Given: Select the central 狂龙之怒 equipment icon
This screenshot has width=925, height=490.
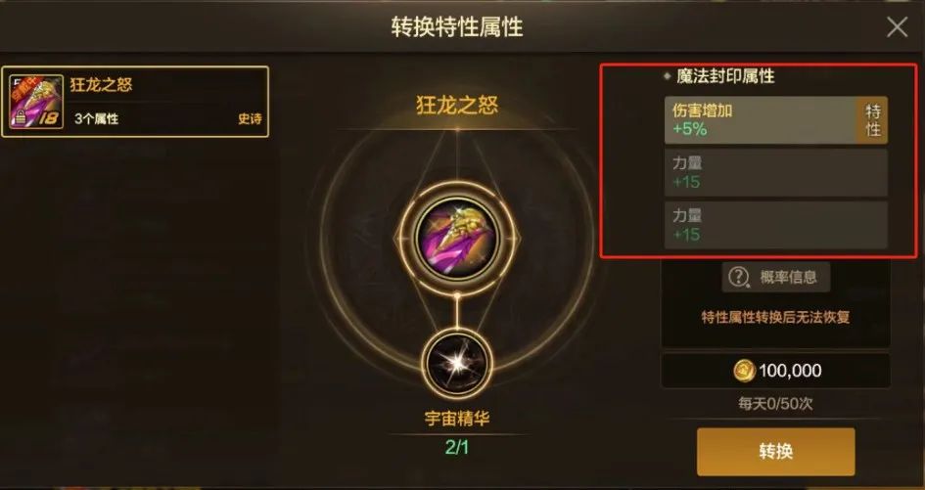Looking at the screenshot, I should pyautogui.click(x=456, y=238).
